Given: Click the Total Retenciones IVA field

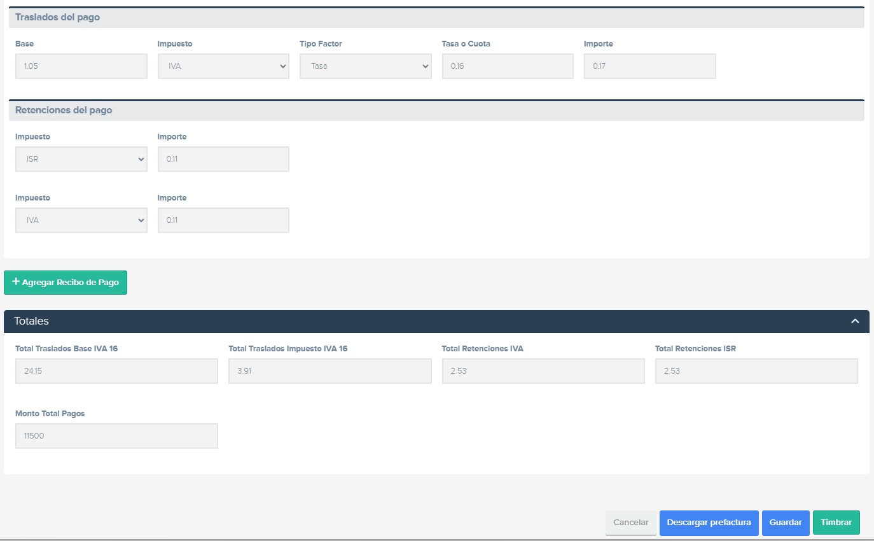Looking at the screenshot, I should (x=543, y=371).
